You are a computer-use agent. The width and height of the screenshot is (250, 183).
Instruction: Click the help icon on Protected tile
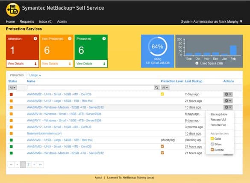coord(104,38)
